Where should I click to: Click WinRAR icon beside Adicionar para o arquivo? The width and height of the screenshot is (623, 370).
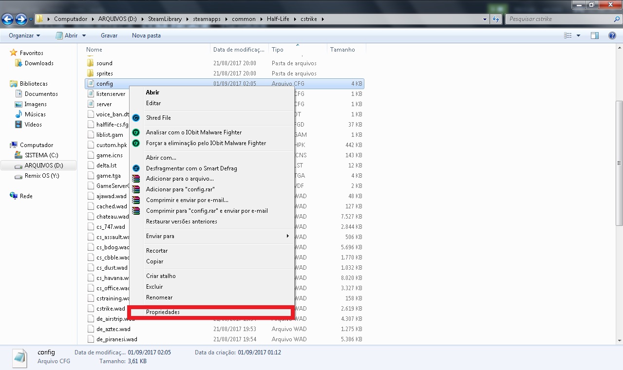(x=136, y=179)
